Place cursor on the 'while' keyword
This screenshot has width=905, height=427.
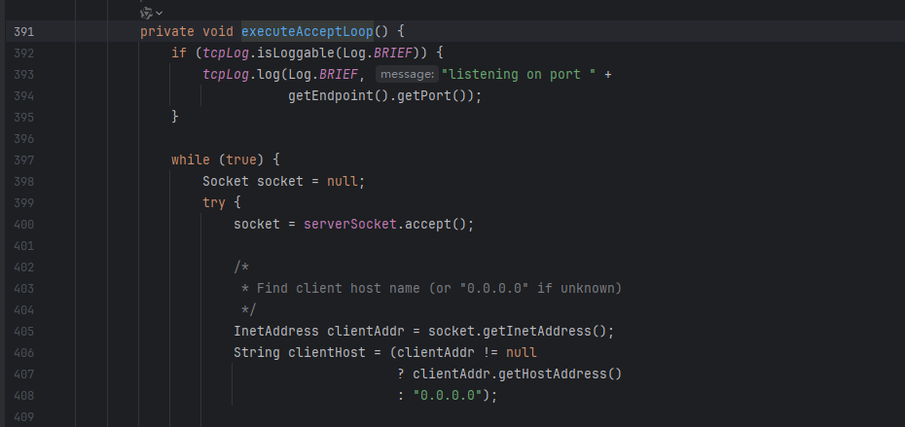(x=191, y=160)
